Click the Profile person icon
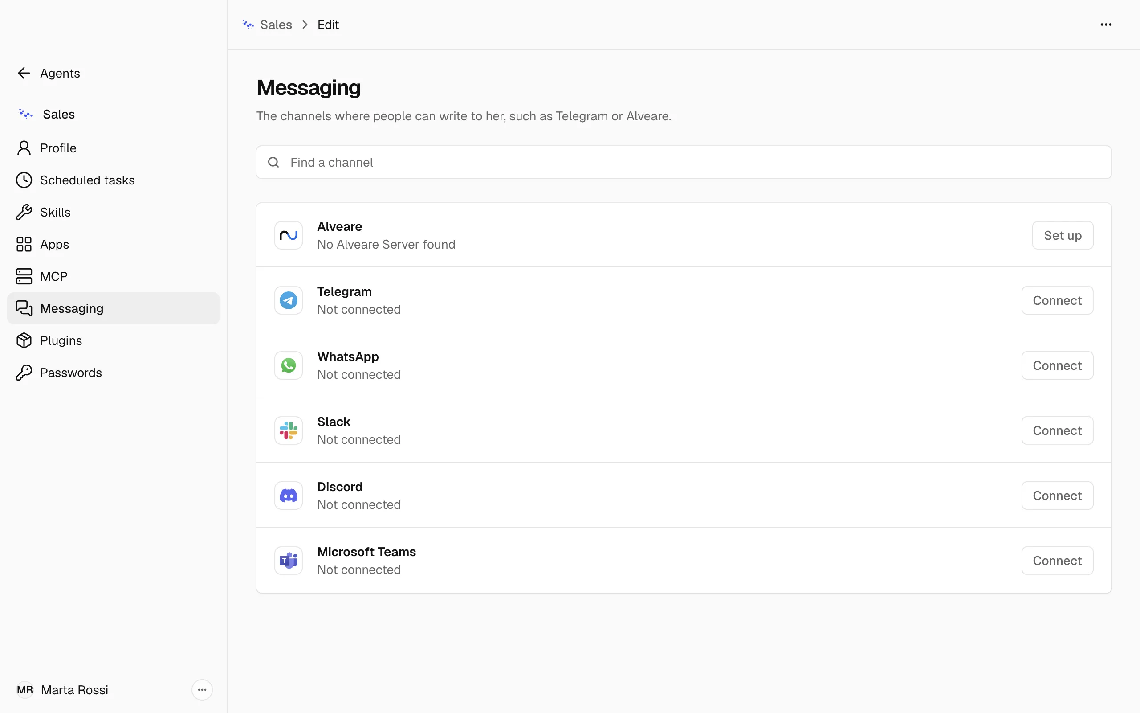The image size is (1140, 713). click(x=24, y=148)
